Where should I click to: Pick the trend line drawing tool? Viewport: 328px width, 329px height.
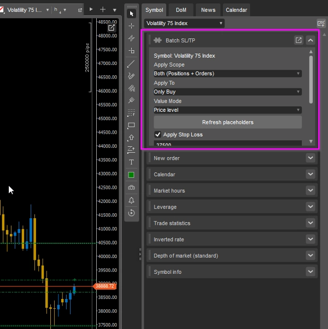(x=131, y=63)
